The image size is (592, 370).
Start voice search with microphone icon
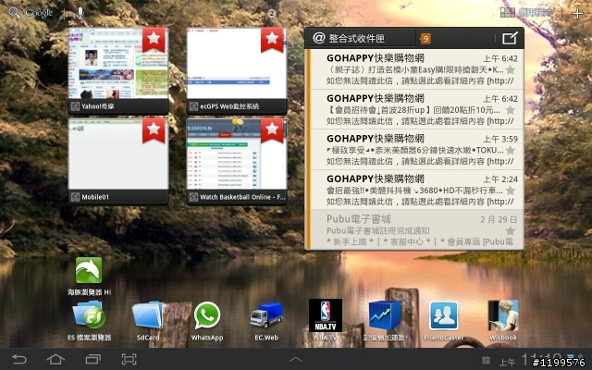tap(80, 13)
